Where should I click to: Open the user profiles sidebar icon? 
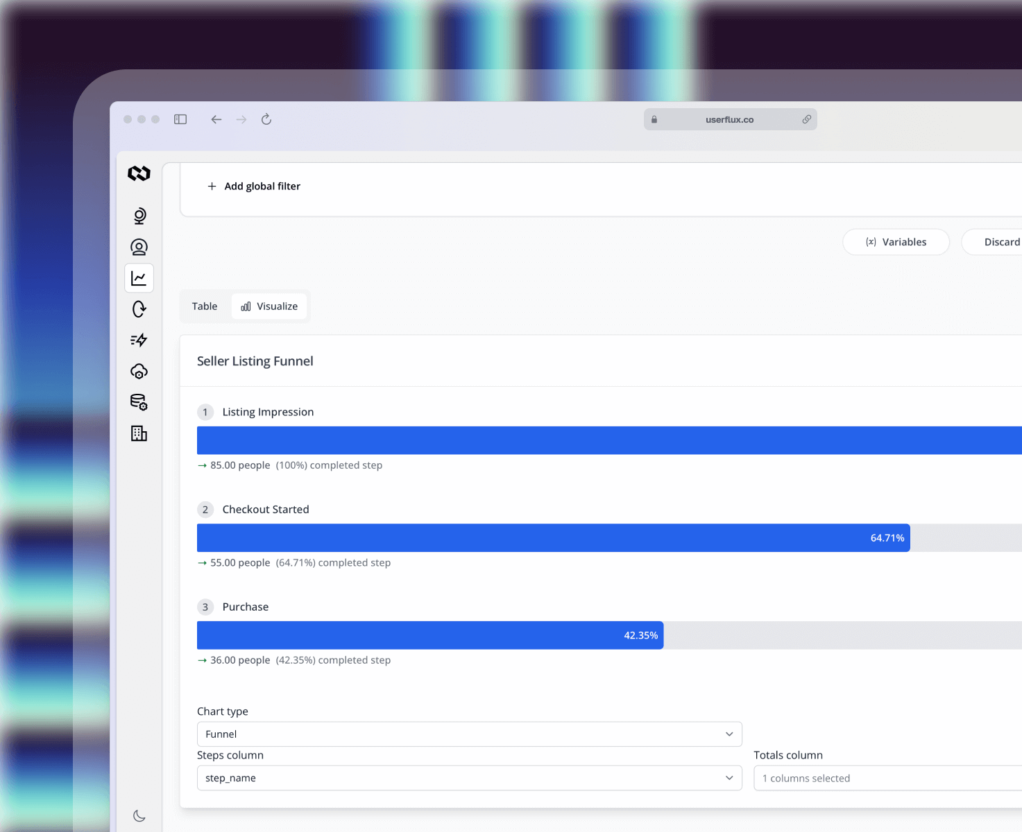coord(139,247)
